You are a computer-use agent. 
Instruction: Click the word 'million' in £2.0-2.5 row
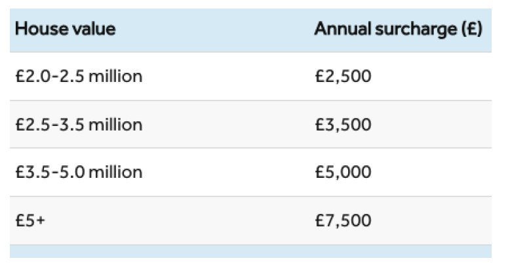click(115, 77)
